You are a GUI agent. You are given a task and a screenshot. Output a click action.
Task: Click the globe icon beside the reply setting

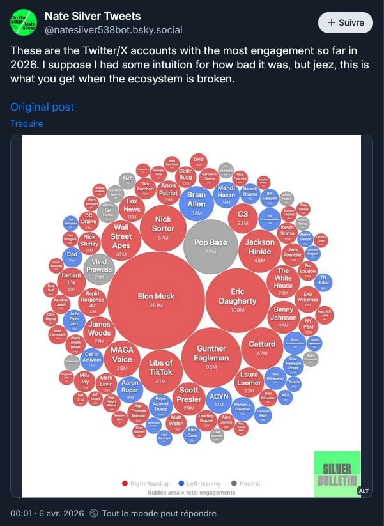coord(94,513)
